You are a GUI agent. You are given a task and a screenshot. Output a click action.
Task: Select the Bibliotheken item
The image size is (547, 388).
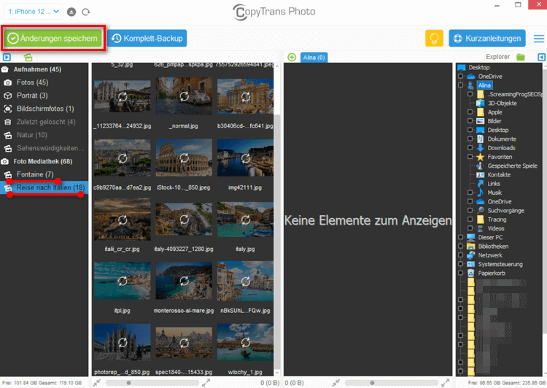pos(493,247)
